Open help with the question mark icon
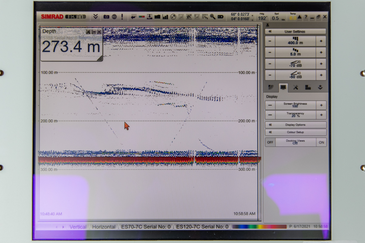This screenshot has height=243, width=365. tap(306, 17)
